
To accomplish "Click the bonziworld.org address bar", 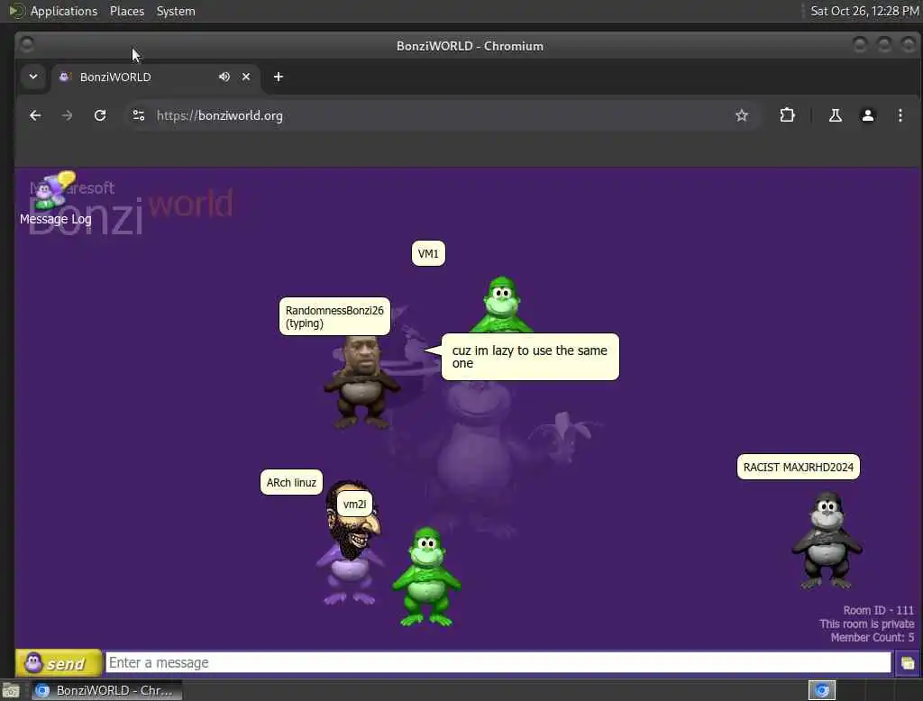I will point(442,116).
